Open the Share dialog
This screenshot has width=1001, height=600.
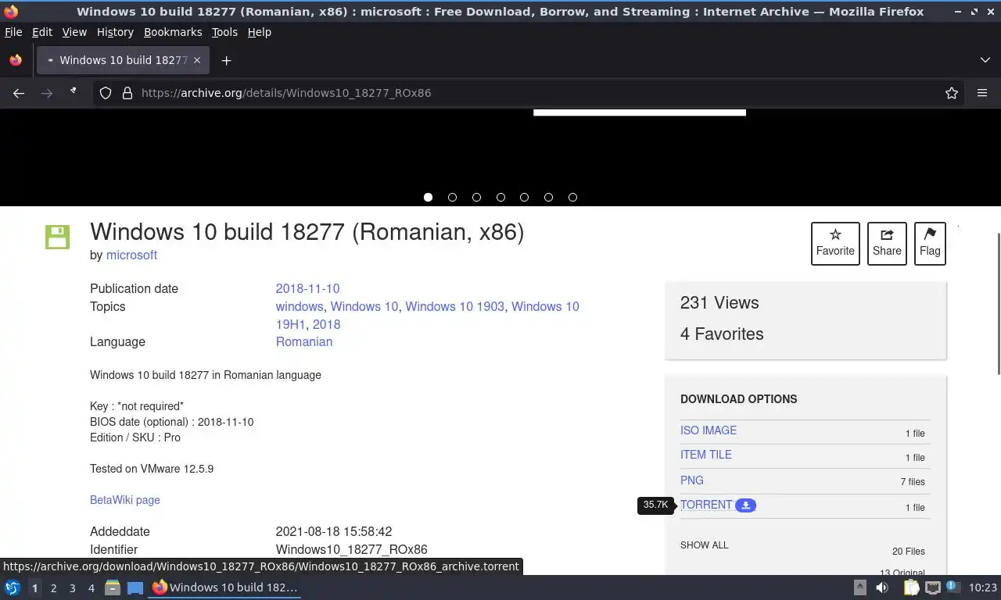click(887, 244)
